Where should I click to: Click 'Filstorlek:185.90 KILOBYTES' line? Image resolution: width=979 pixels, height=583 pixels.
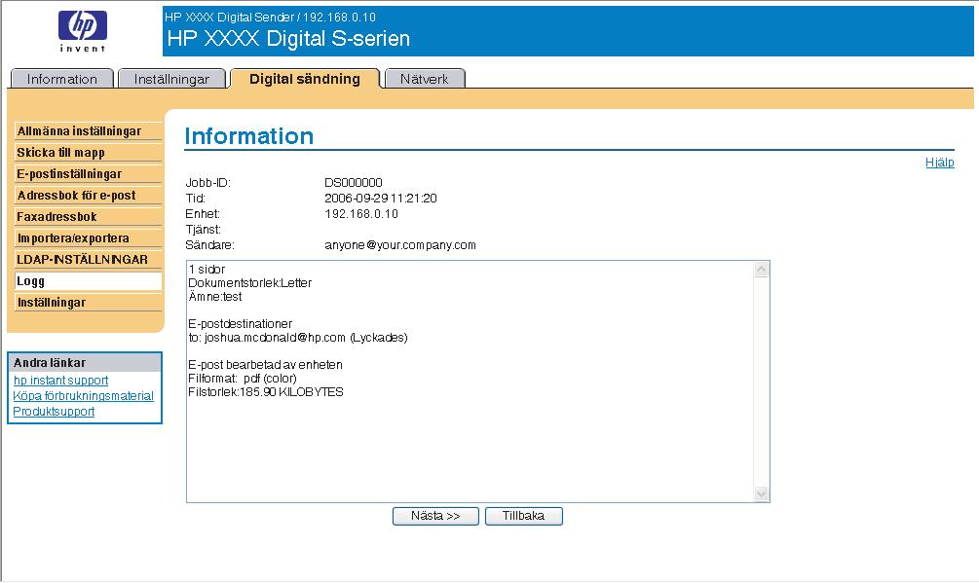pos(266,392)
